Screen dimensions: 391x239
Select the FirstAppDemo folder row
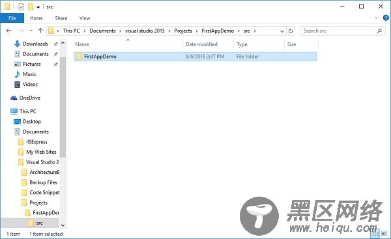coord(195,56)
